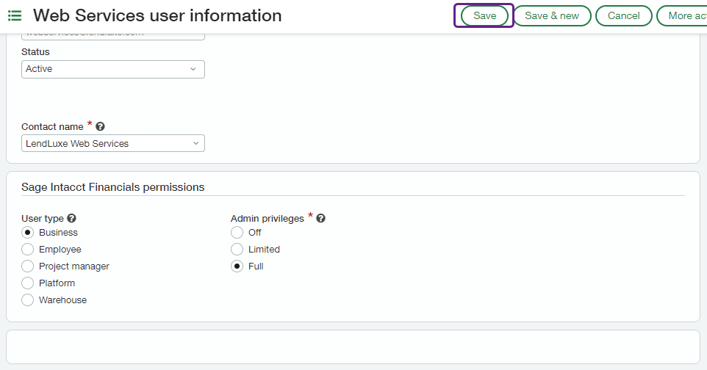
Task: Click help icon beside Admin privileges
Action: (x=320, y=218)
